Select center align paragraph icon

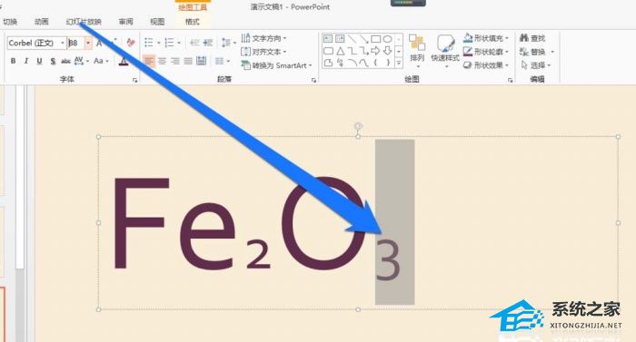pyautogui.click(x=163, y=61)
